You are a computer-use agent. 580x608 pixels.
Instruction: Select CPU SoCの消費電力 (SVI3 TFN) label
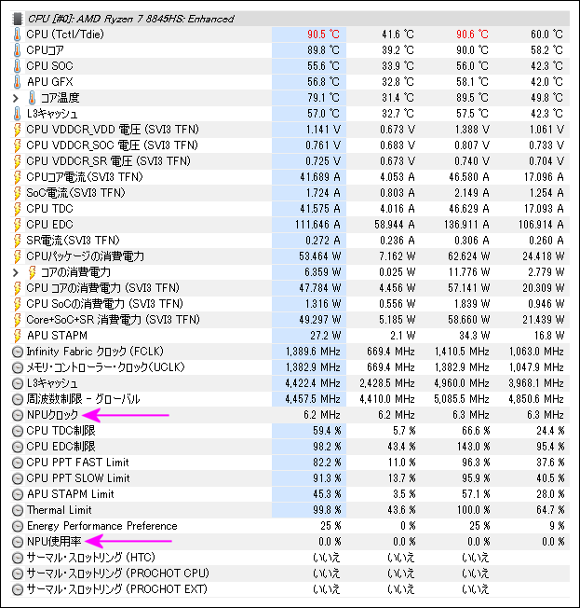104,304
